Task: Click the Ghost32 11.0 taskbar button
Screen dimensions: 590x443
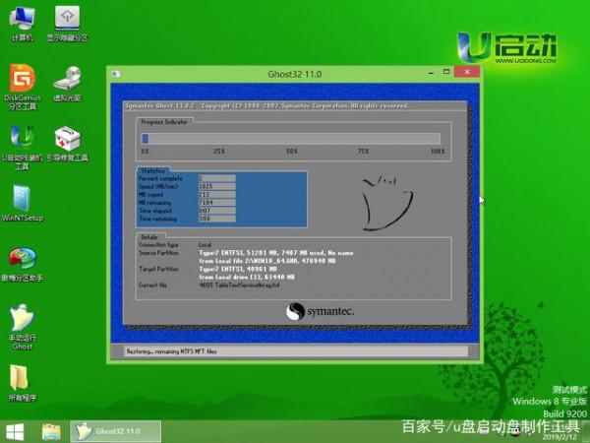Action: click(x=106, y=431)
